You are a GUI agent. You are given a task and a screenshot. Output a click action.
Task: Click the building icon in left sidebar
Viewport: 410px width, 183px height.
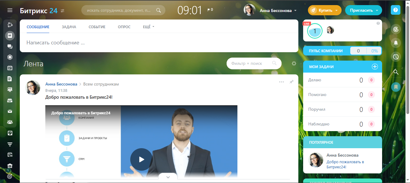(x=10, y=166)
